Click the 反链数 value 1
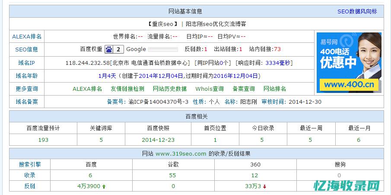This screenshot has height=195, width=391. tap(206, 49)
